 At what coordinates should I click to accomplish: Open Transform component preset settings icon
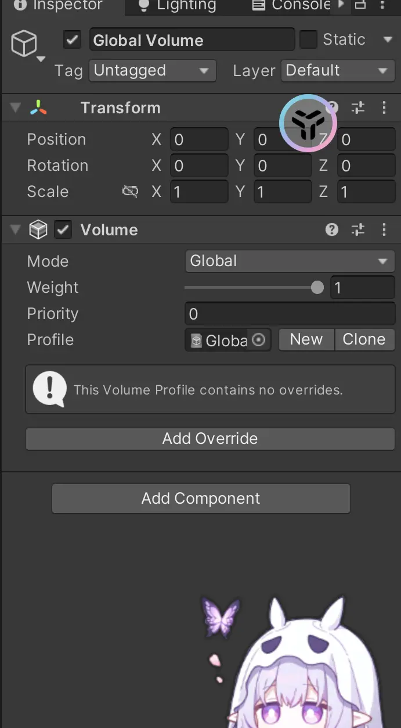pyautogui.click(x=358, y=107)
